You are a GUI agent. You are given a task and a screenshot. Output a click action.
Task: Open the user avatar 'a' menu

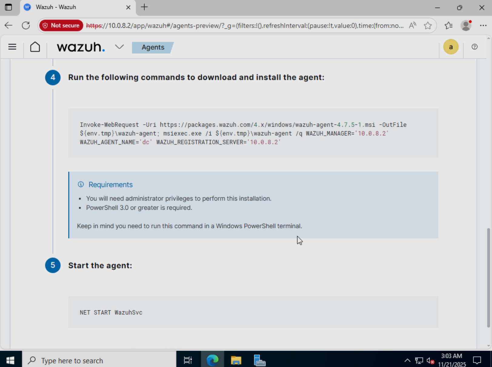coord(451,47)
